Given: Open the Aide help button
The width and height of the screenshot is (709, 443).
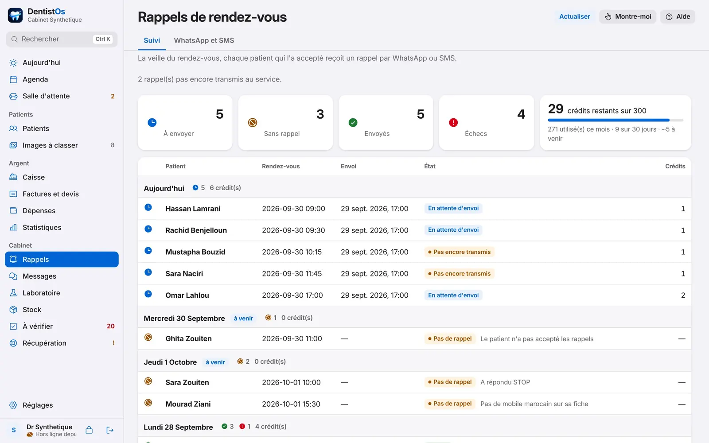Looking at the screenshot, I should point(678,16).
